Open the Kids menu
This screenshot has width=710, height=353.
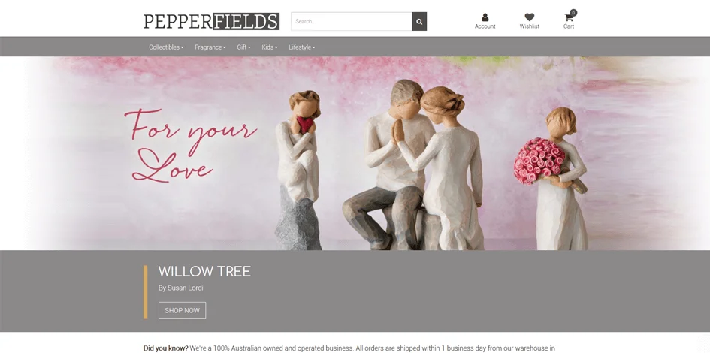(x=270, y=47)
